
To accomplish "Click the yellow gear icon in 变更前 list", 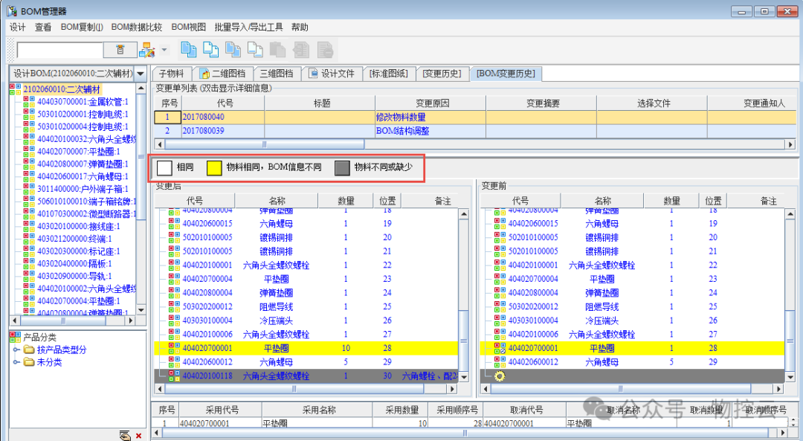I will click(500, 376).
